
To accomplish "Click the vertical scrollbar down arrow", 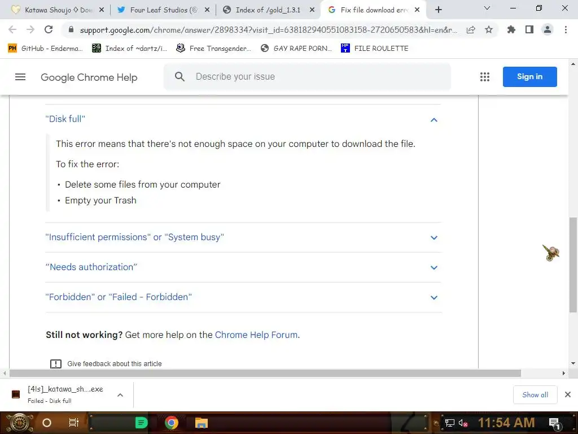I will (x=573, y=363).
